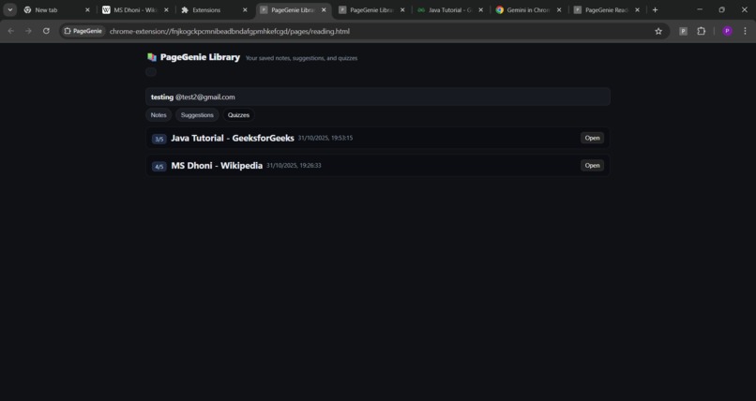Screen dimensions: 756x401
Task: Close the active PageGenie Library tab
Action: coord(324,10)
